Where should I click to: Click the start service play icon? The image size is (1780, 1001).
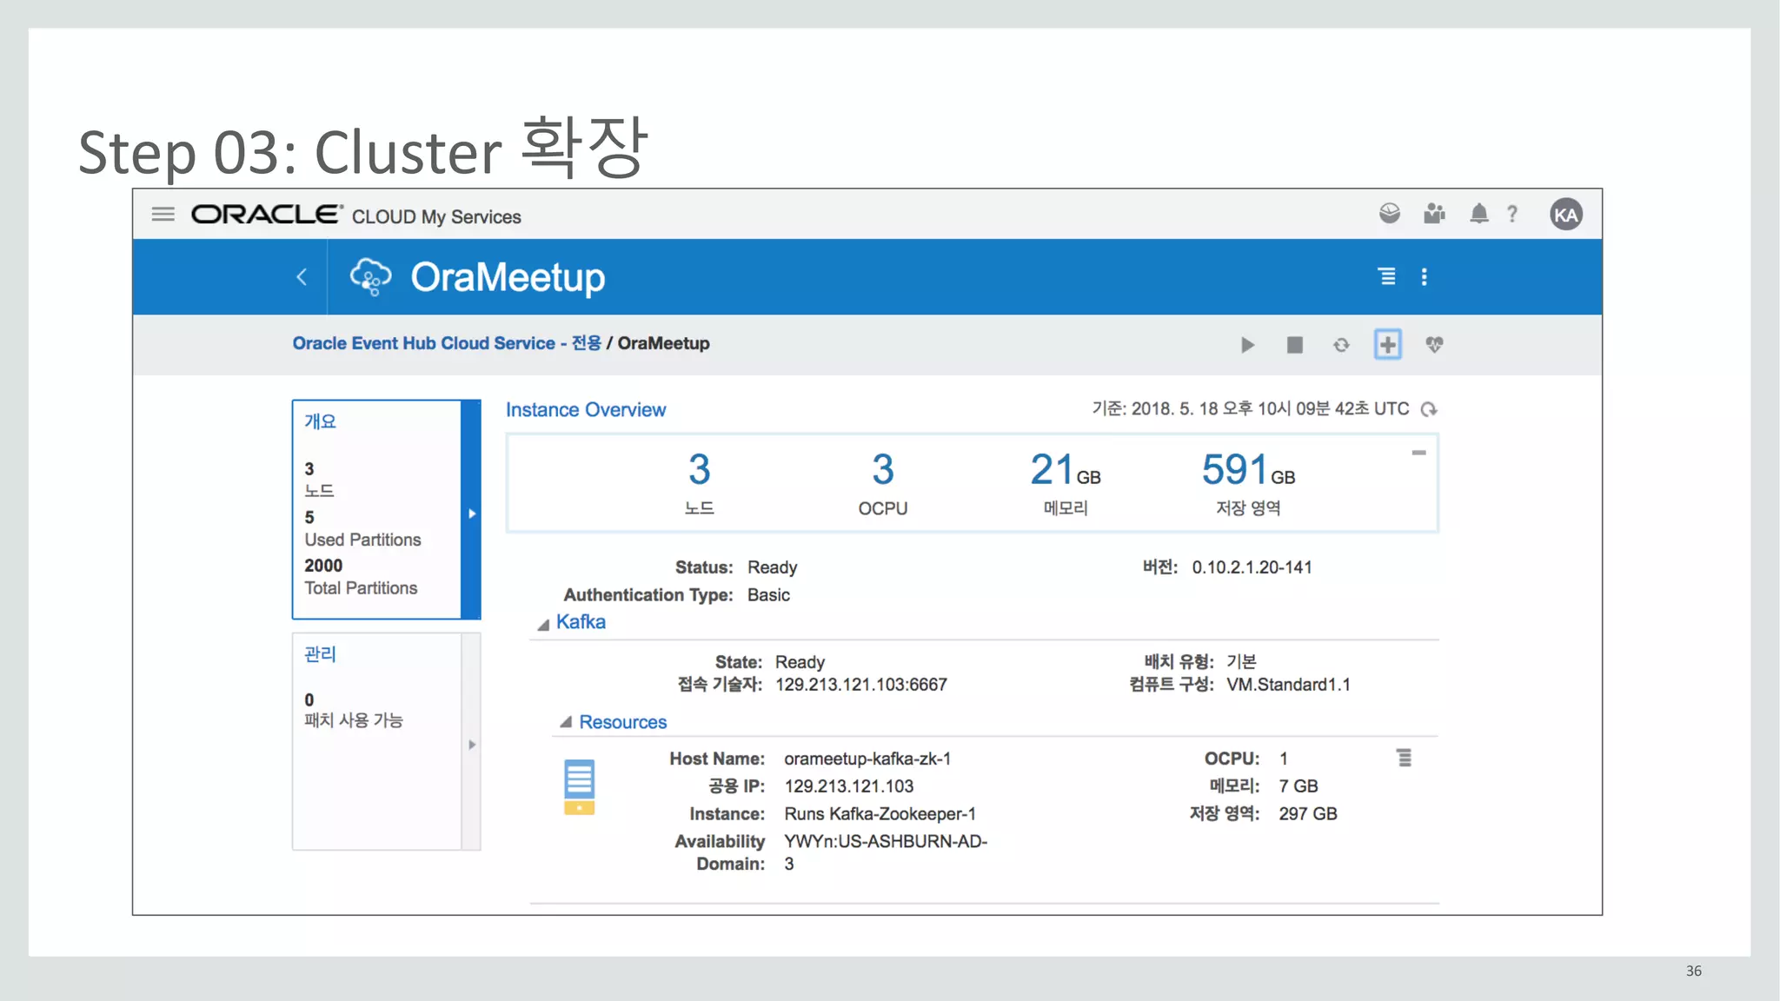point(1247,345)
